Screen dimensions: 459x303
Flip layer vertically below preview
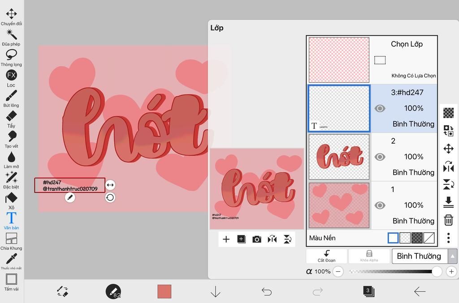tap(287, 239)
